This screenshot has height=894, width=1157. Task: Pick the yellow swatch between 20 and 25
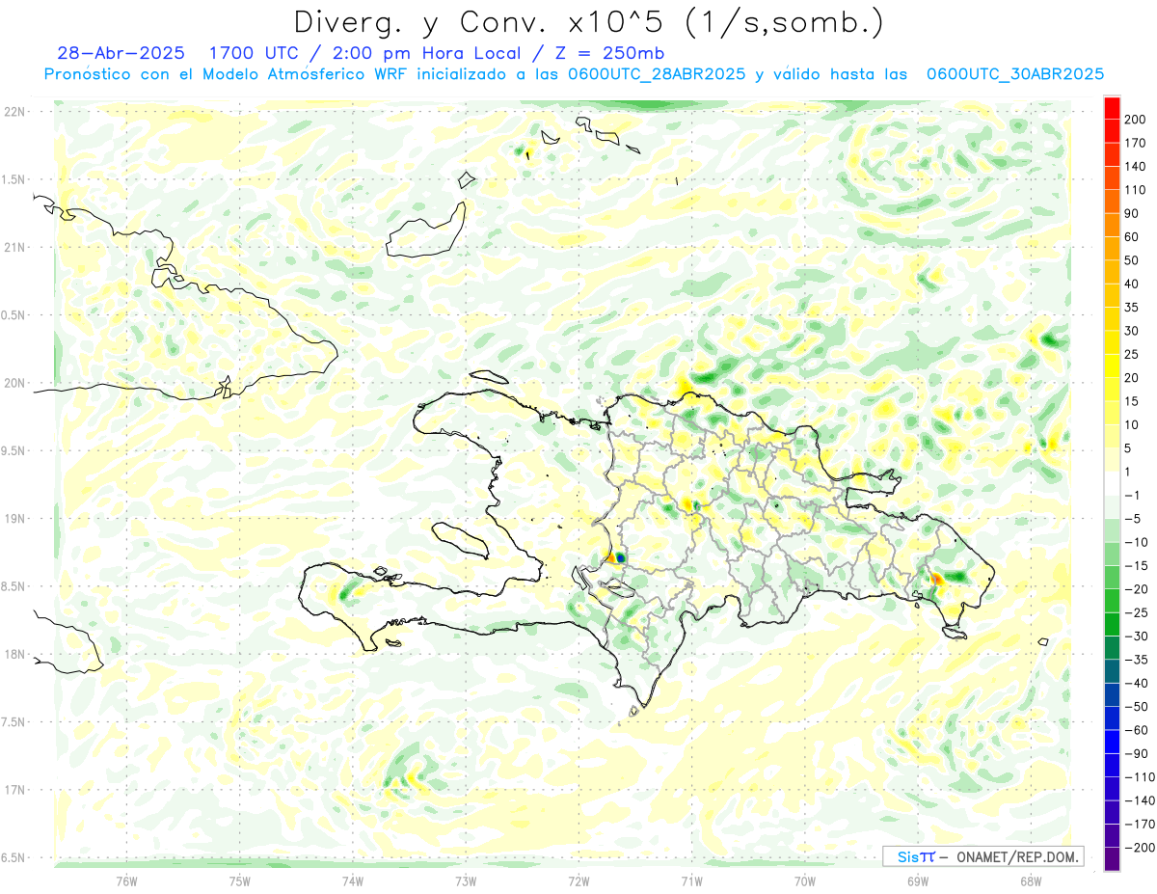tap(1113, 366)
